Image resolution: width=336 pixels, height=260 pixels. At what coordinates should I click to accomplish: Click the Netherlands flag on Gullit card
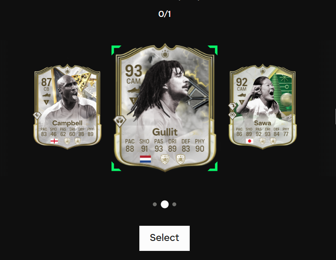coord(145,159)
